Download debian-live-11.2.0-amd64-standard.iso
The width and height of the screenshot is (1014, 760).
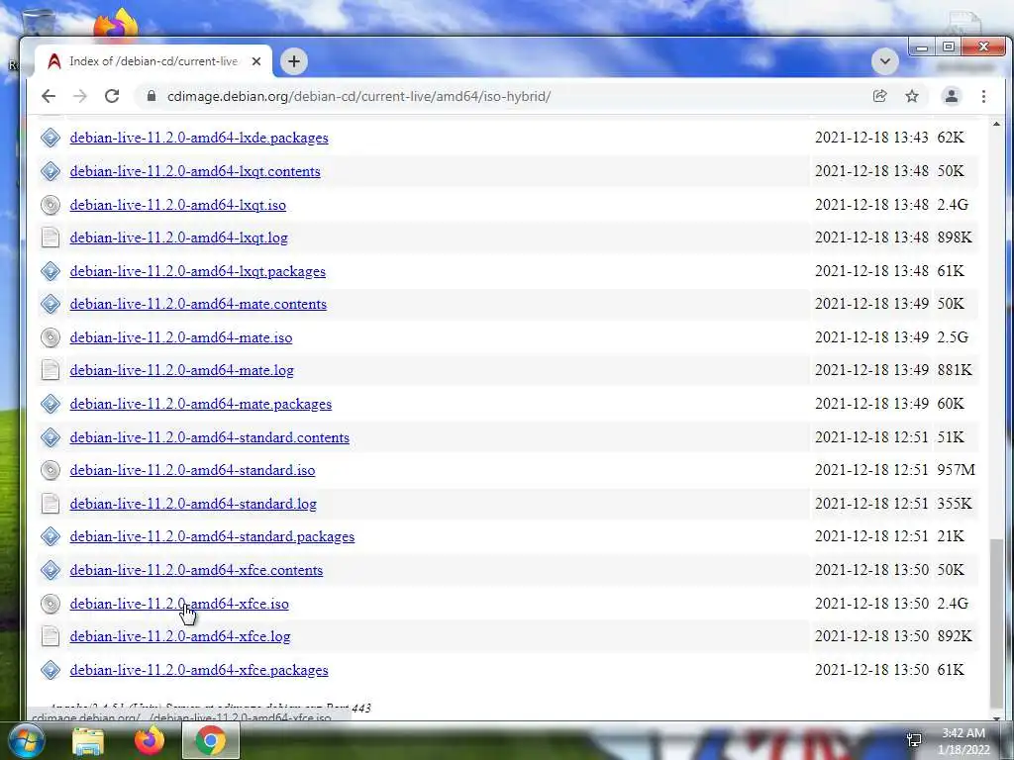(193, 470)
